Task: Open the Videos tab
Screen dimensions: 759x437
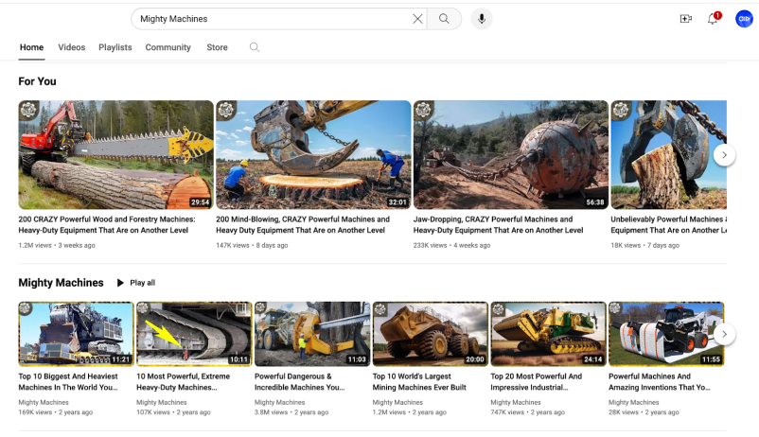Action: pos(72,47)
